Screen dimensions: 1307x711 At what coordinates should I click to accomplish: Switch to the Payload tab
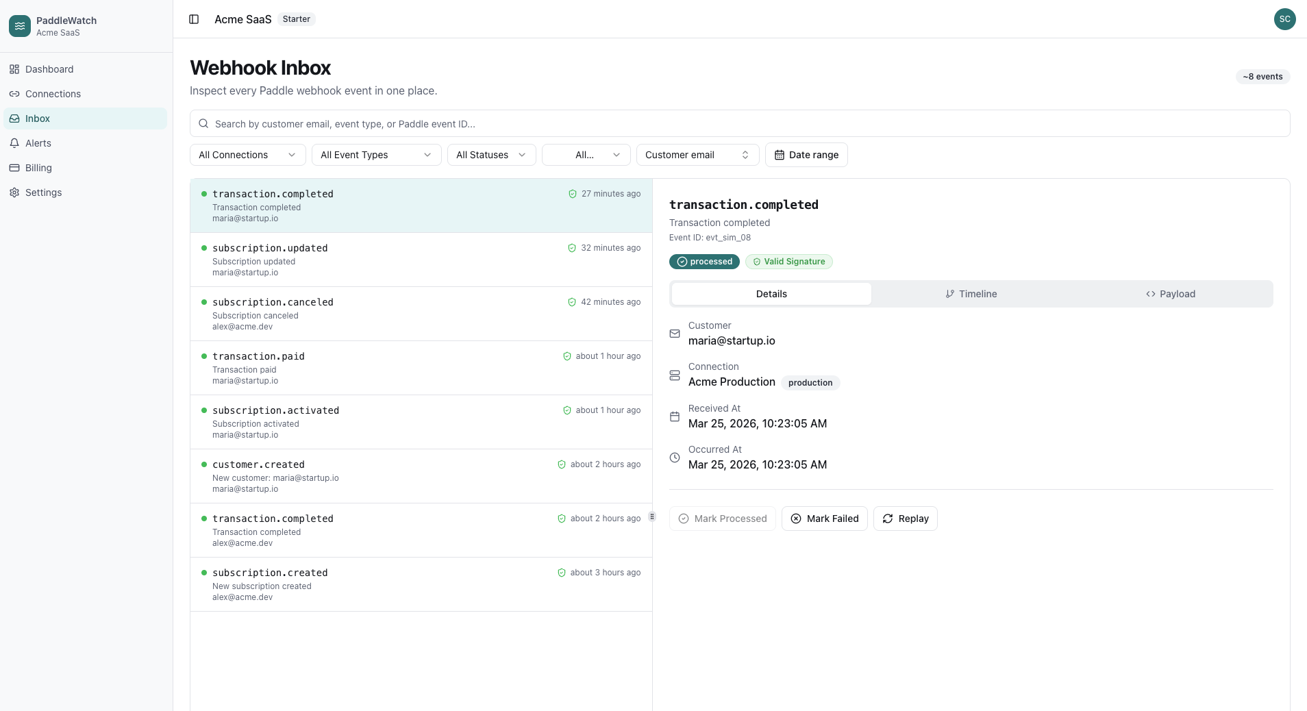pyautogui.click(x=1171, y=293)
